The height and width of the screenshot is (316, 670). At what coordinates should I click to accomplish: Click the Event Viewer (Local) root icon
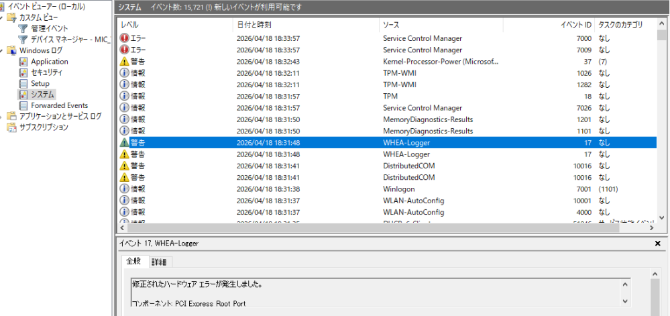[3, 7]
